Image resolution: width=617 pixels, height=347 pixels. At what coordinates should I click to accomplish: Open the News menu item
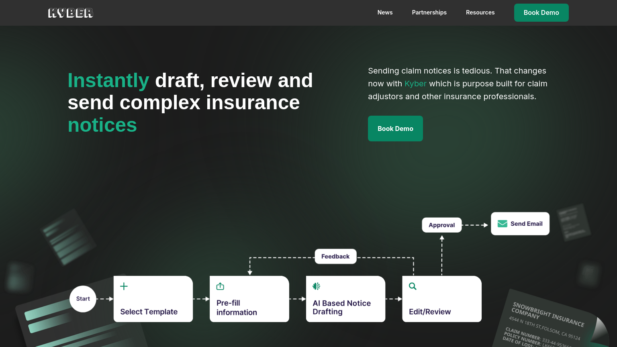385,12
